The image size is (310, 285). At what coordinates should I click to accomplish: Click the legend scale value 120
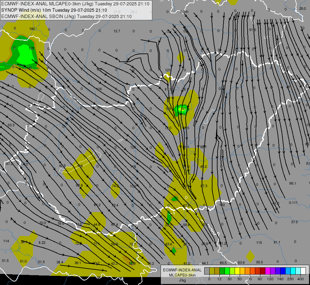pos(270,279)
